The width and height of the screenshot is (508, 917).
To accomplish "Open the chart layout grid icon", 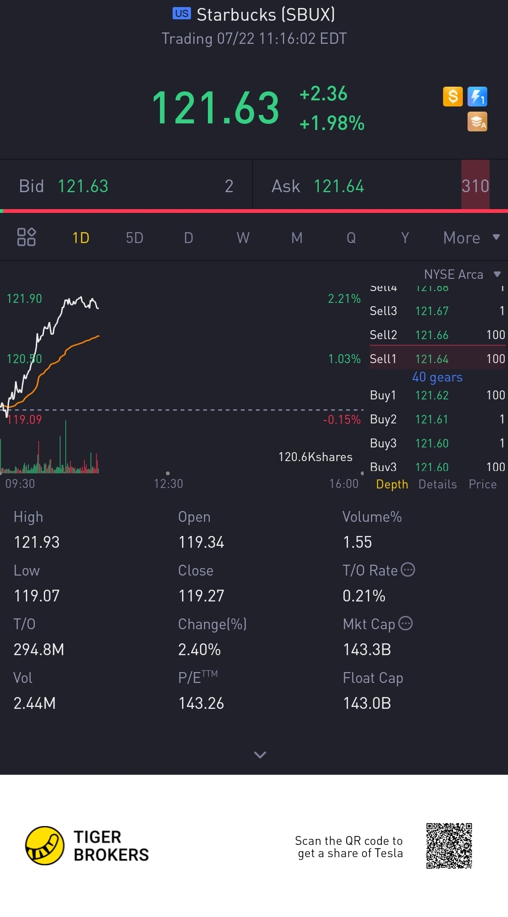I will tap(26, 237).
